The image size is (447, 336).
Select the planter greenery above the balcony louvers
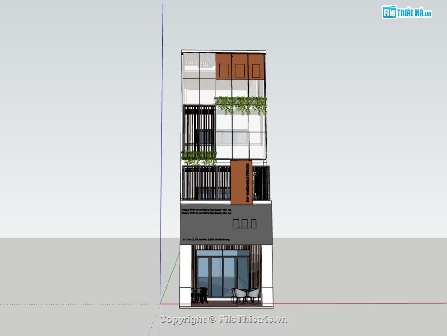pyautogui.click(x=199, y=158)
